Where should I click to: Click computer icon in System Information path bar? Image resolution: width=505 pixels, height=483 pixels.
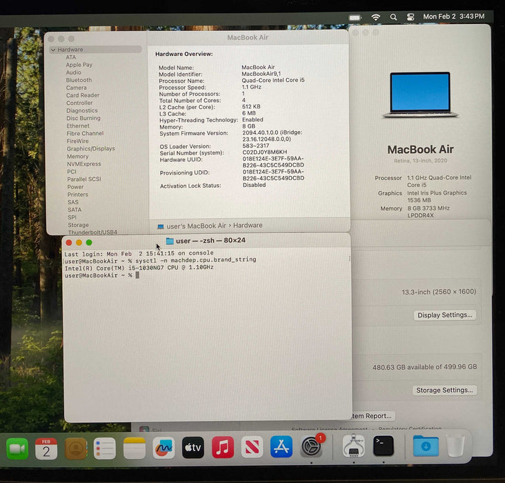(160, 226)
